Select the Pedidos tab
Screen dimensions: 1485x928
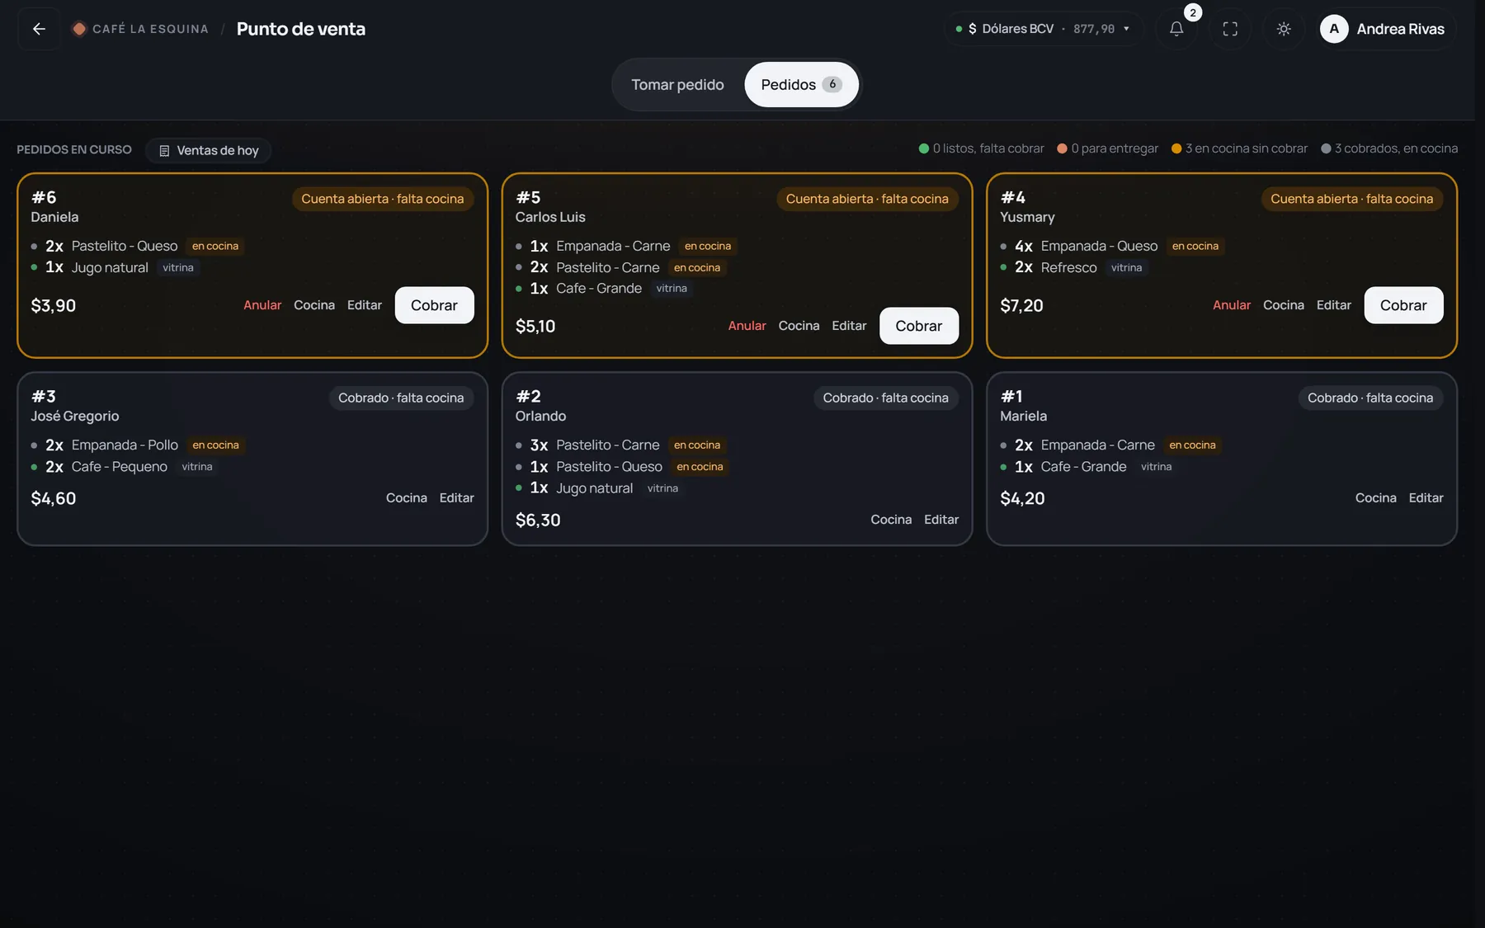coord(801,84)
